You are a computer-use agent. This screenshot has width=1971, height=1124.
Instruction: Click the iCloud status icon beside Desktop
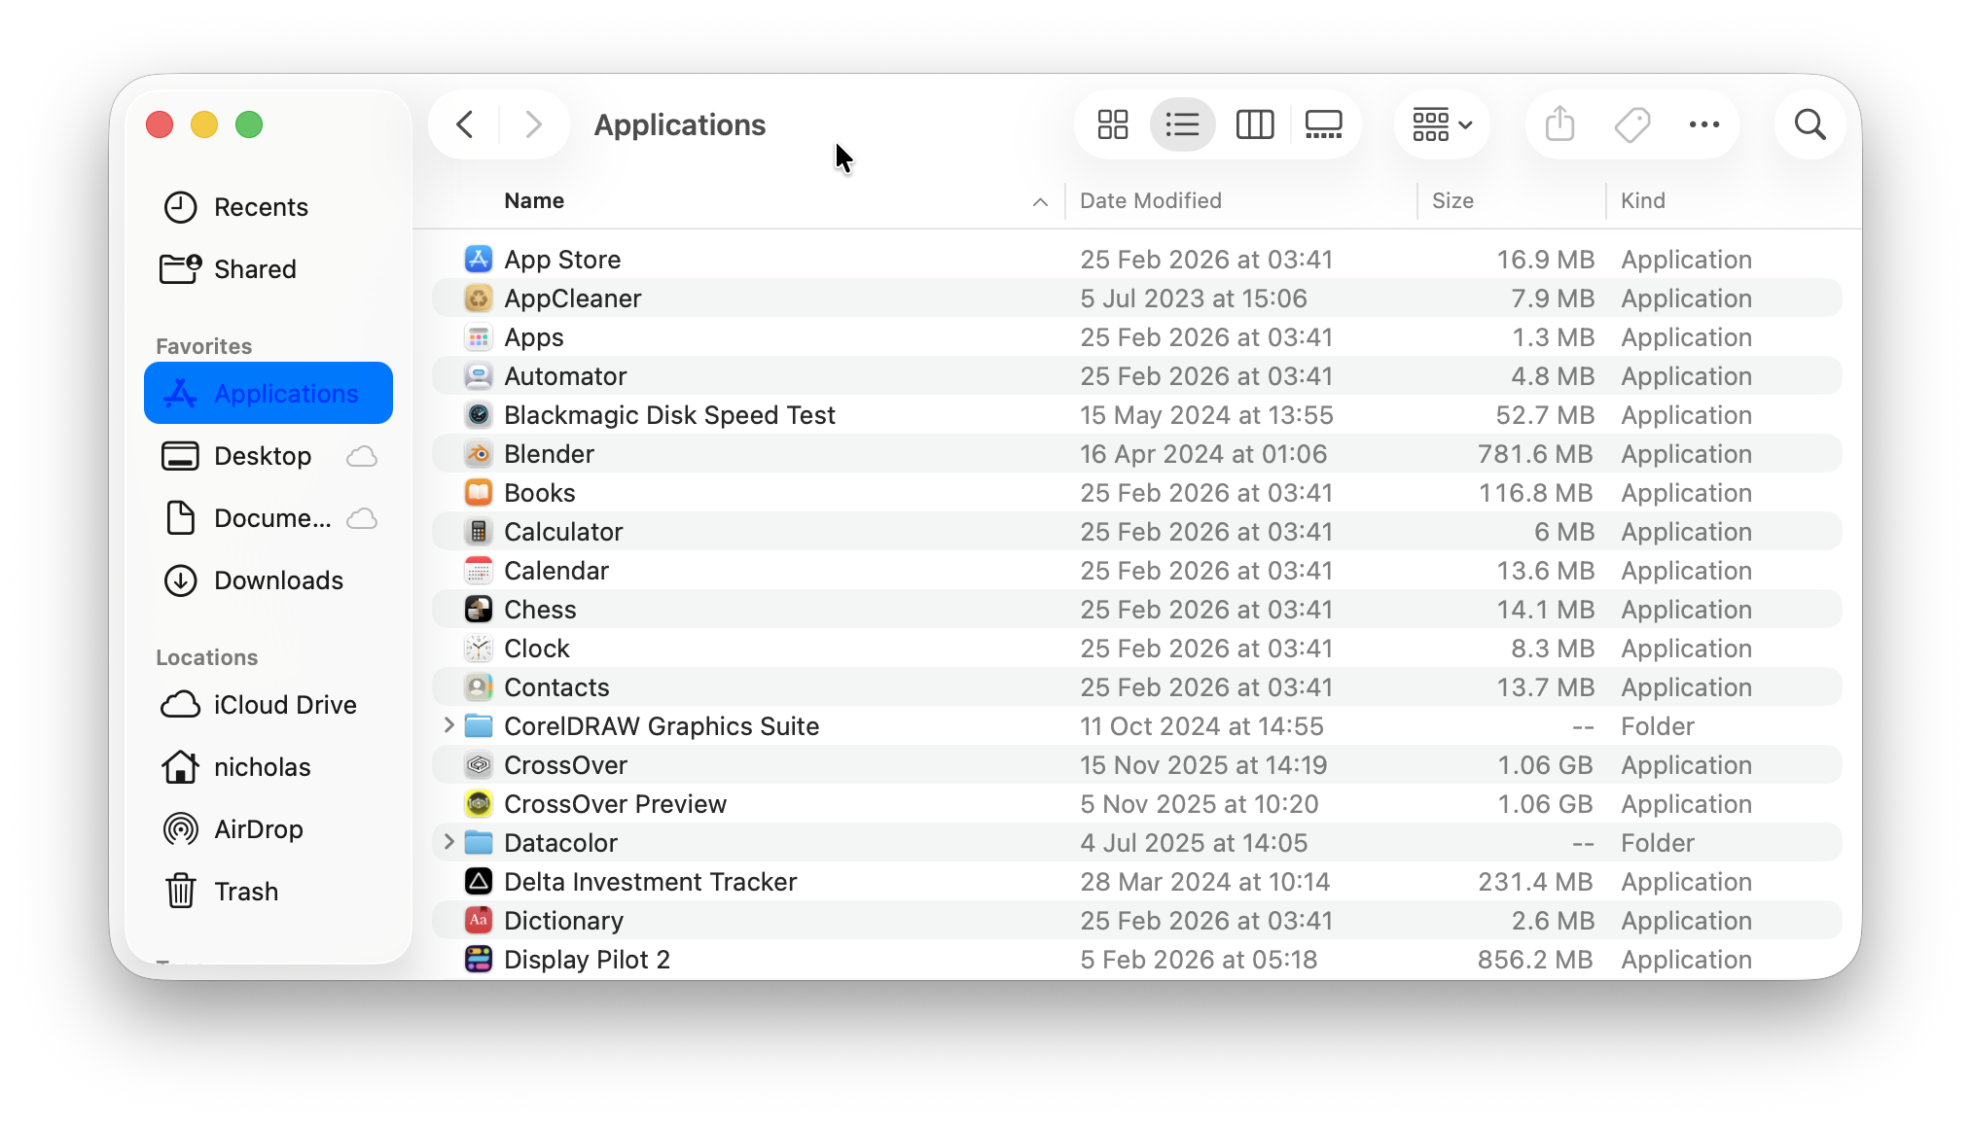pyautogui.click(x=362, y=456)
